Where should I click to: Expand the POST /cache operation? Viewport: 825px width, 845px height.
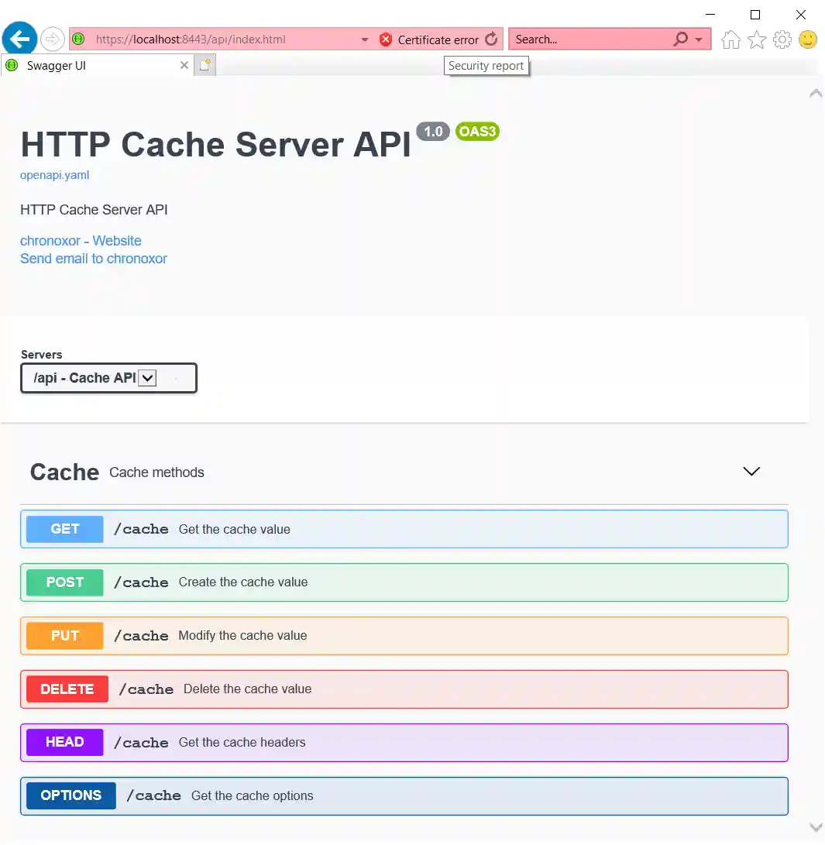click(x=404, y=582)
